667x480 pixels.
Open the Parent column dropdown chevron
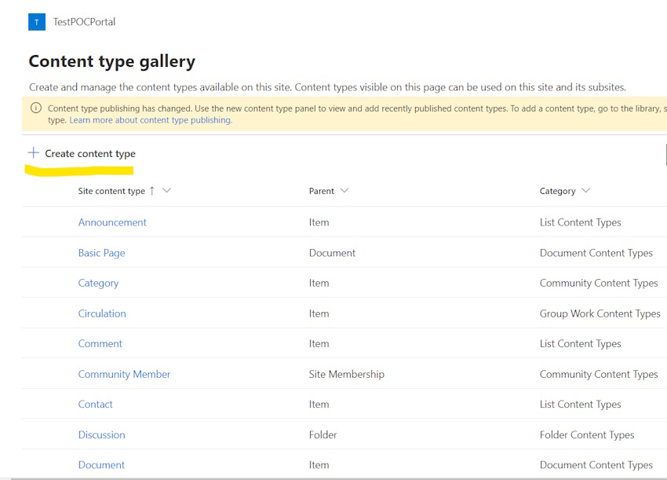tap(344, 191)
